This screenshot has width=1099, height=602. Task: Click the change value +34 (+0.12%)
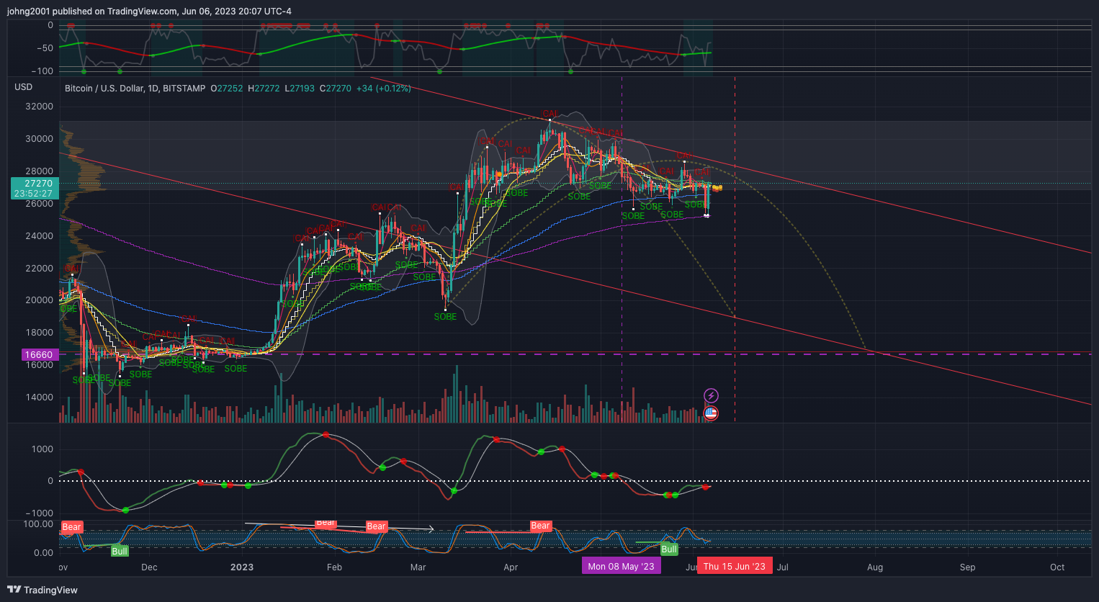click(x=384, y=89)
